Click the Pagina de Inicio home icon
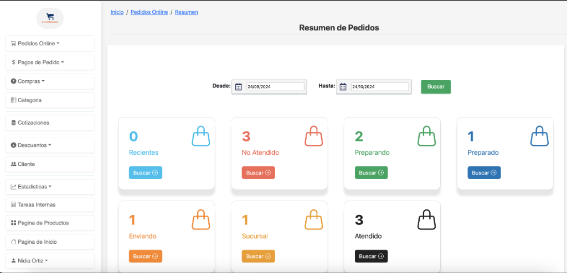567x273 pixels. point(13,242)
